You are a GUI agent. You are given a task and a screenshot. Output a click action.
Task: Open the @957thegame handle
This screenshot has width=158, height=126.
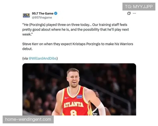point(42,18)
